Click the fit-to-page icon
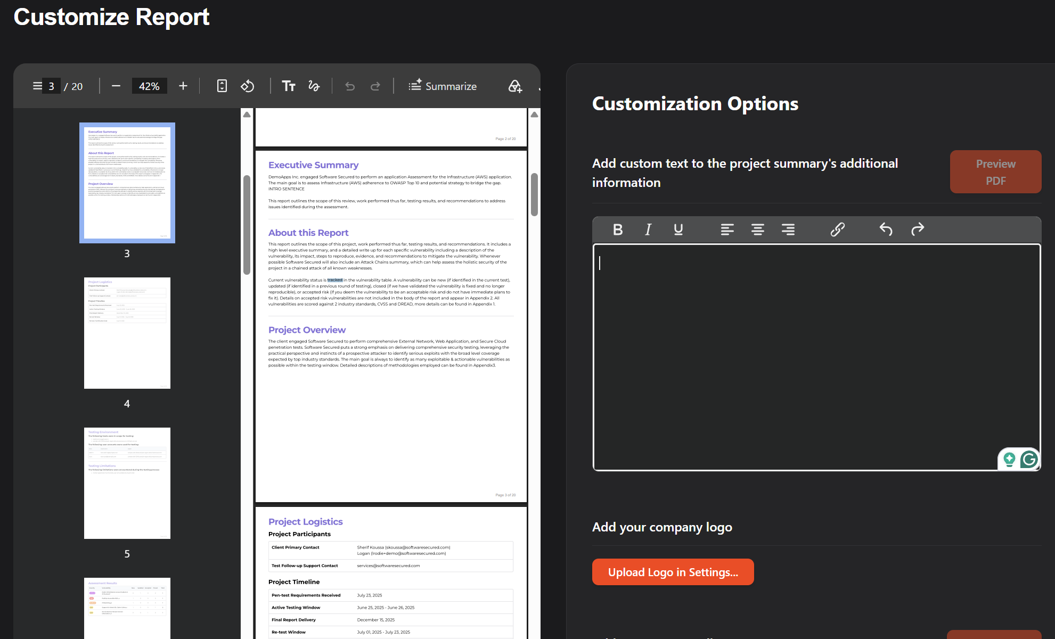The image size is (1055, 639). click(x=222, y=86)
